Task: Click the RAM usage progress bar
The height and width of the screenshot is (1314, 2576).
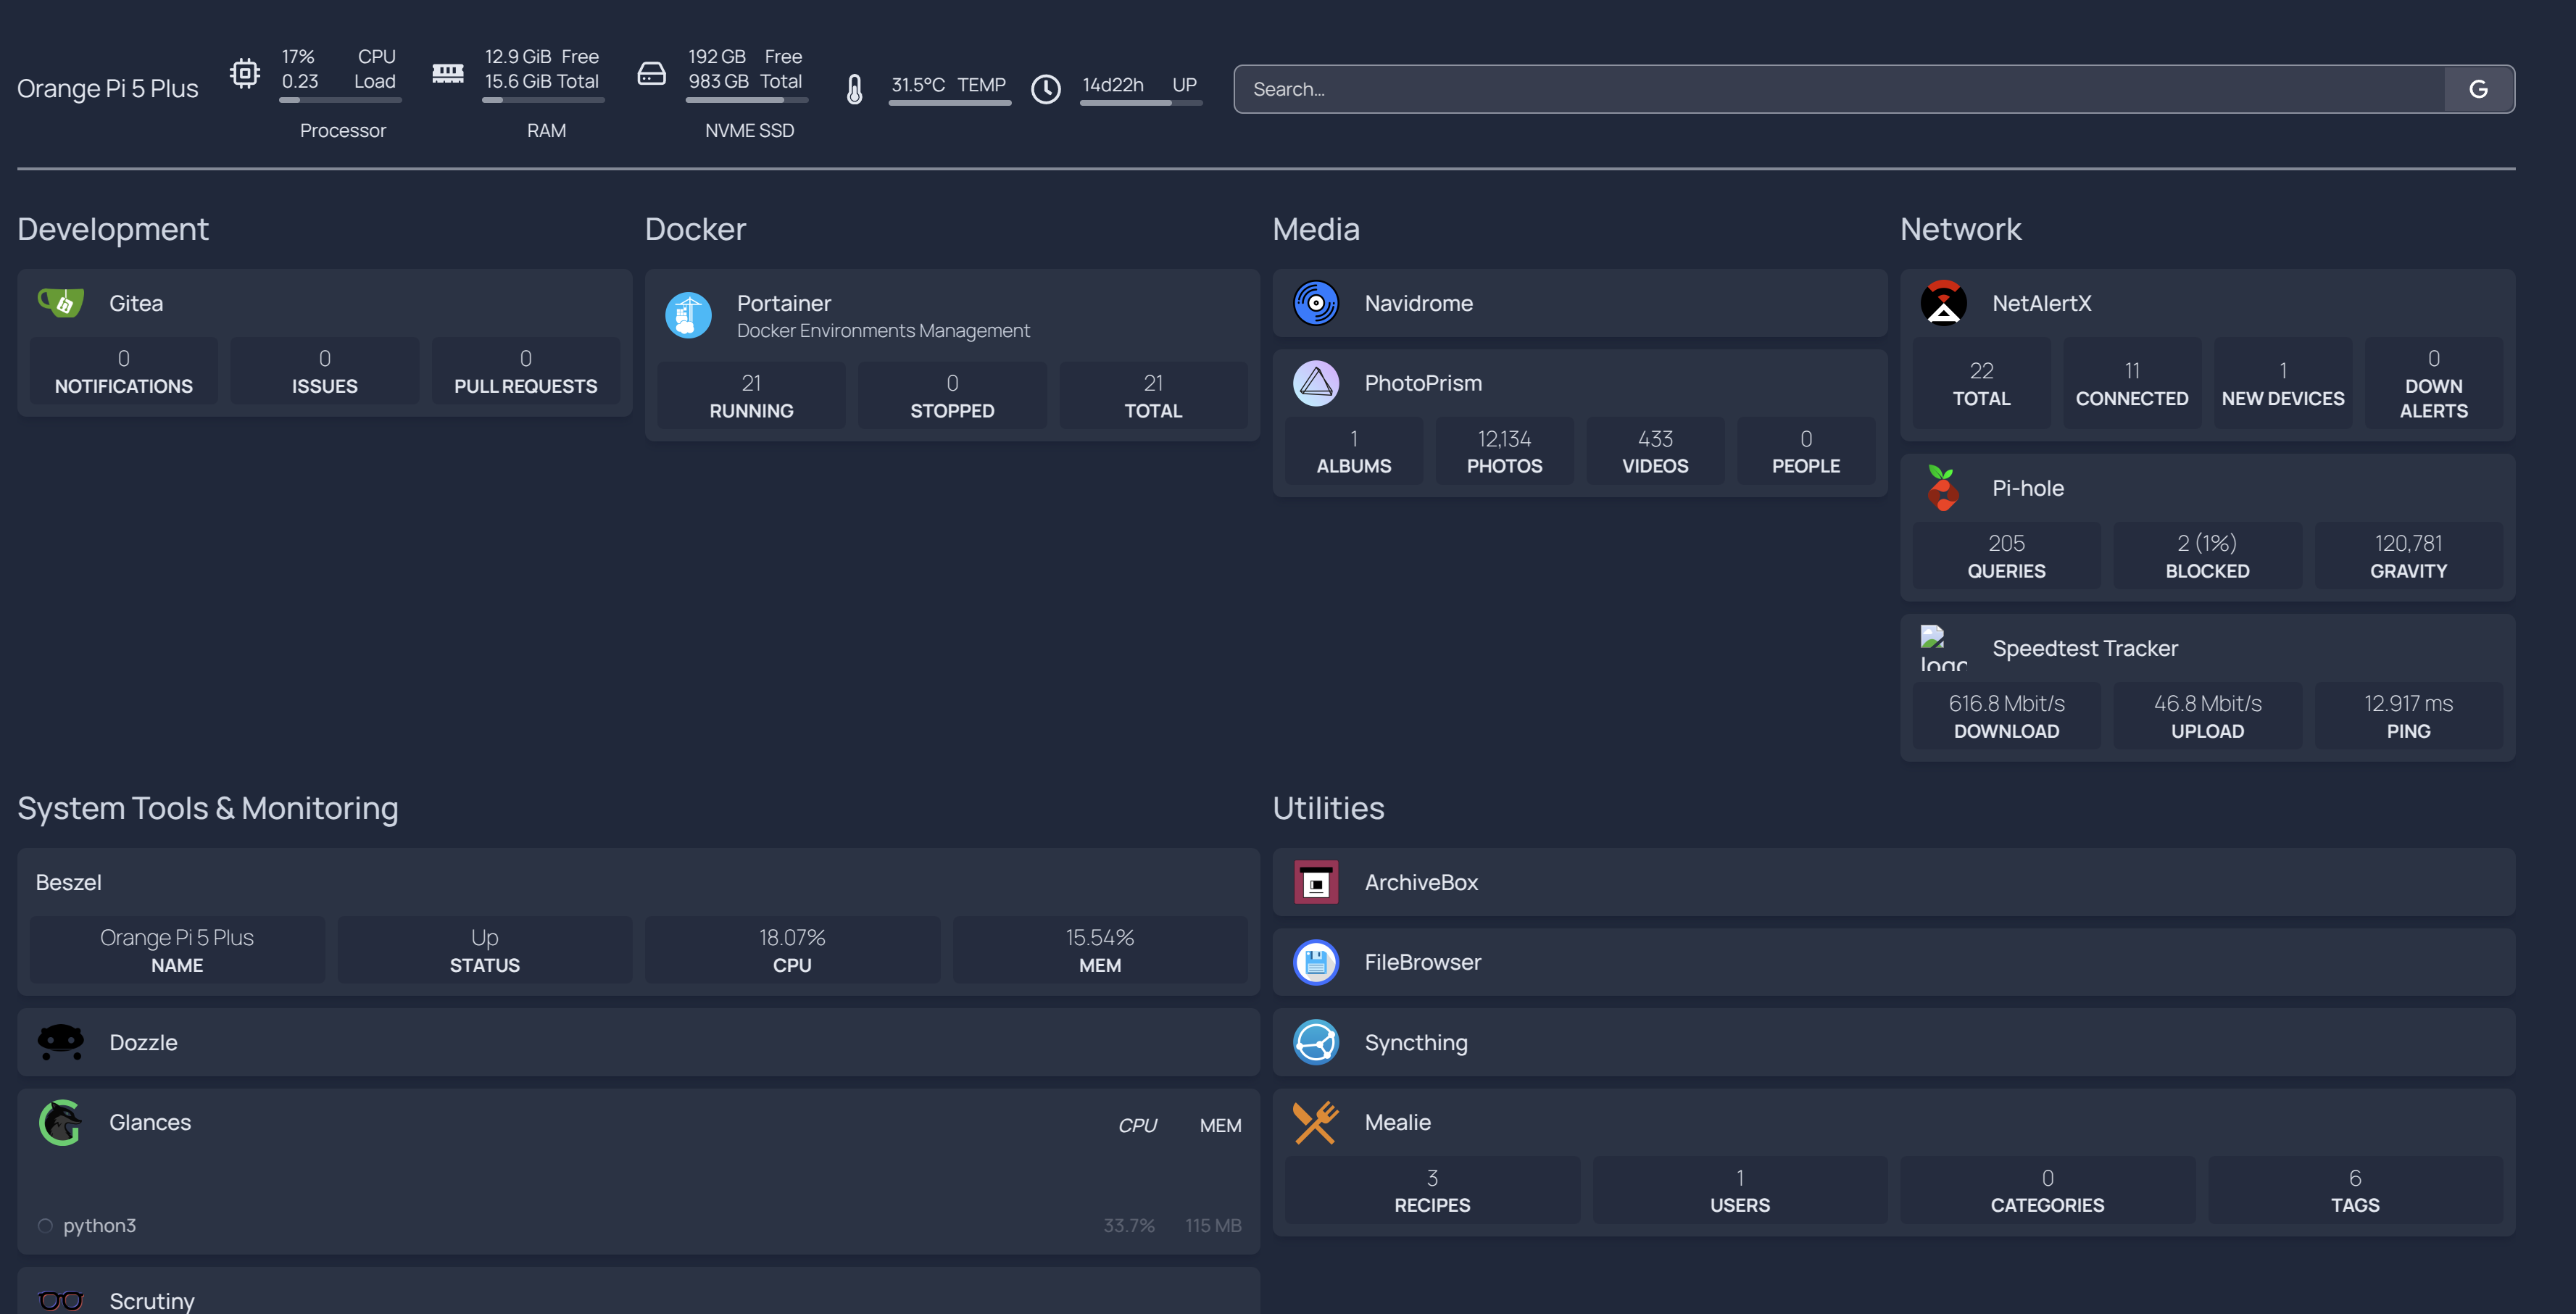Action: click(x=543, y=100)
